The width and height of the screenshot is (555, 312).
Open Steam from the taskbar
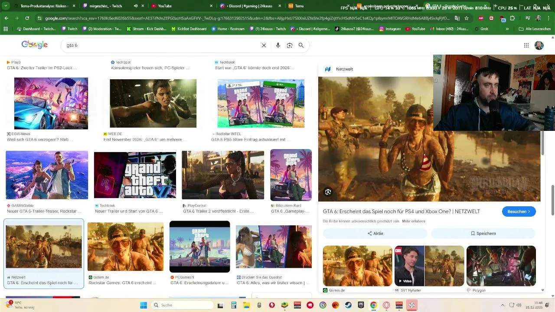348,305
